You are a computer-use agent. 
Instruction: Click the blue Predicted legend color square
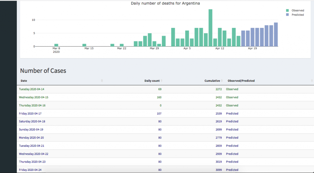click(287, 15)
